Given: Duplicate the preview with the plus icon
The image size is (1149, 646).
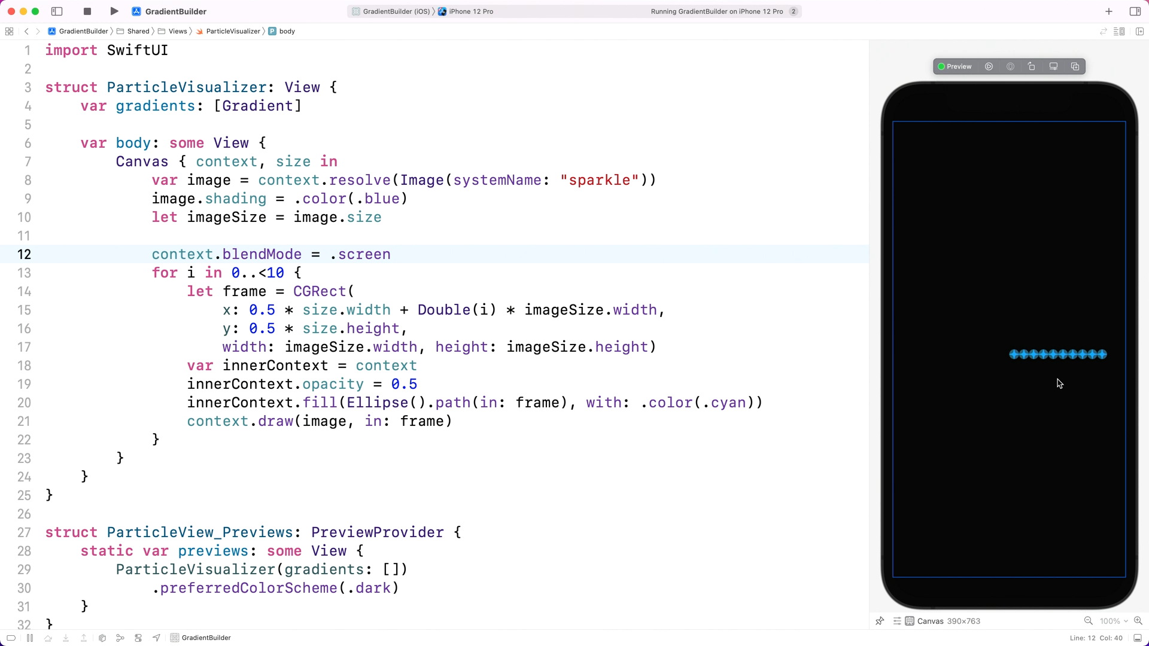Looking at the screenshot, I should 1075,66.
